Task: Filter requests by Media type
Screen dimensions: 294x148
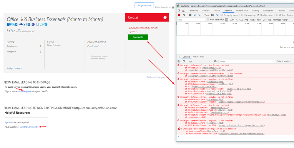Action: click(x=253, y=20)
